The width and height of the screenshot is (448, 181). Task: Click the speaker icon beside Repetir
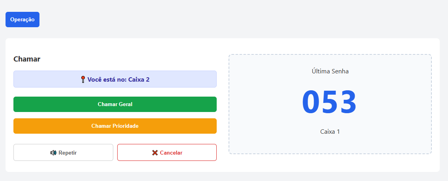tap(54, 153)
